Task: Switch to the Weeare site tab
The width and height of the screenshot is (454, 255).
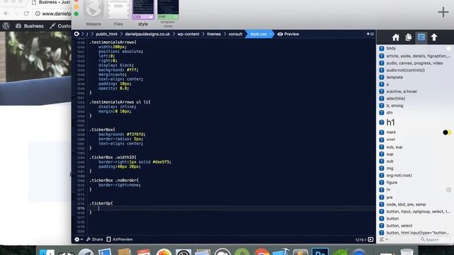Action: point(93,13)
